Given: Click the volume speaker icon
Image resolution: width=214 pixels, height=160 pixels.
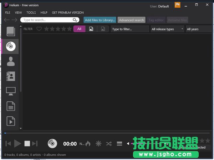Looking at the screenshot, I should (x=128, y=144).
